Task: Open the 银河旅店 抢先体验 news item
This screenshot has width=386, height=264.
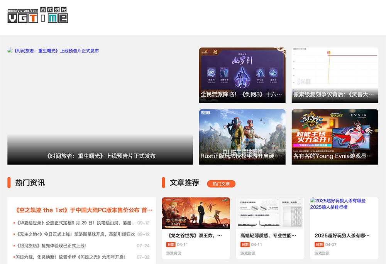Action: (54, 244)
